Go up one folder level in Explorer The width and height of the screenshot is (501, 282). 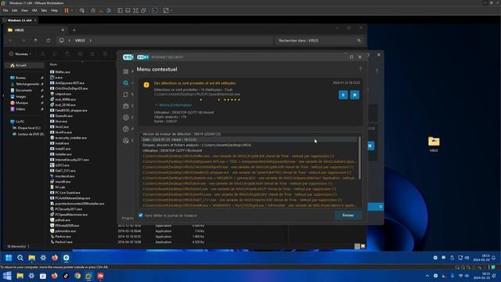(x=35, y=41)
